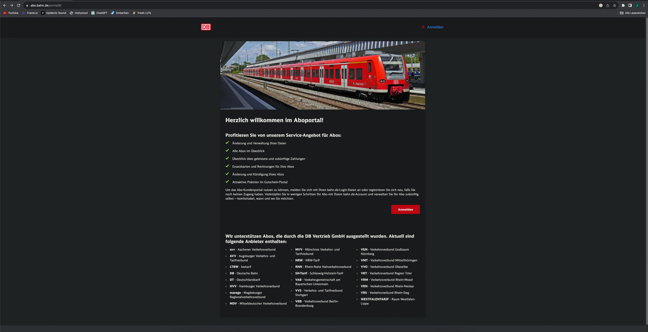Expand Alle Lesezeichen bookmarks folder

click(x=633, y=13)
